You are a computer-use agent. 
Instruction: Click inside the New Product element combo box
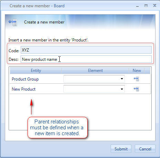pos(94,89)
